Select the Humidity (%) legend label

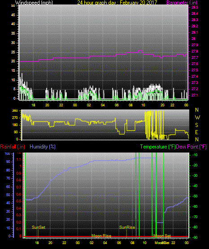pyautogui.click(x=43, y=147)
